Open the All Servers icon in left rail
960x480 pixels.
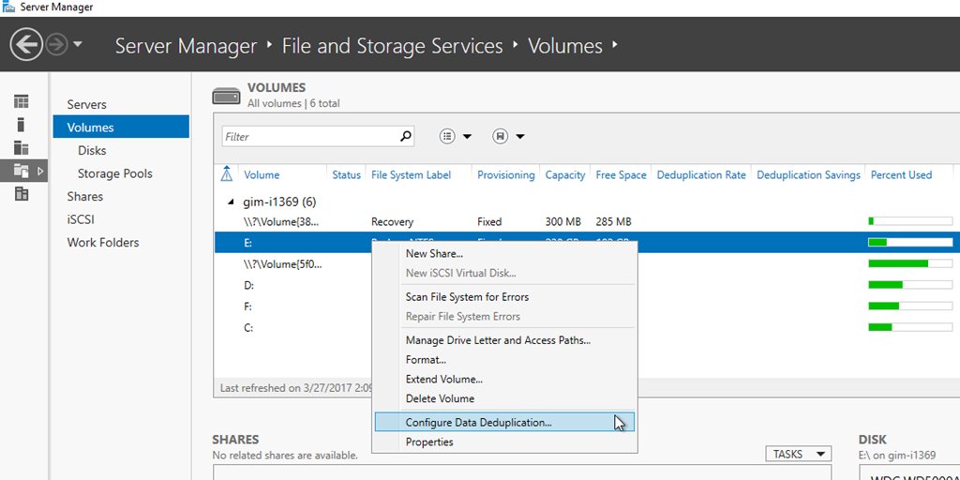tap(22, 147)
